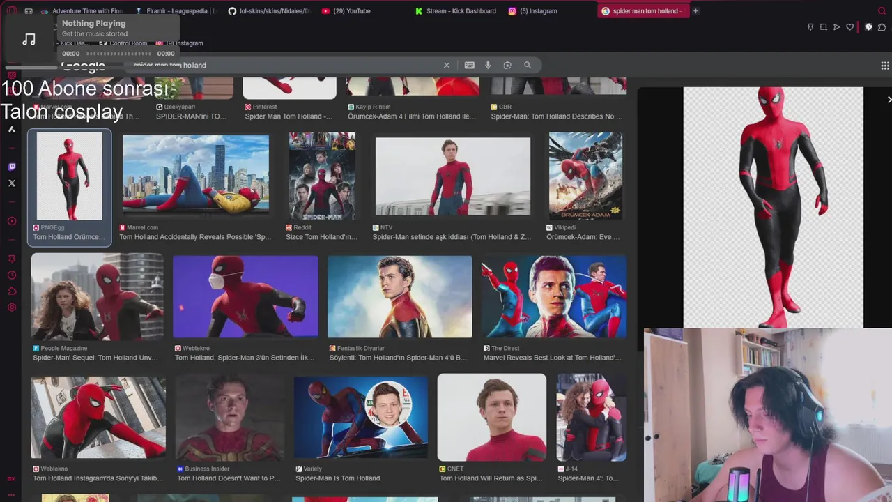Open Marvel.com Spider-Man lying on rooftop image

tap(196, 174)
